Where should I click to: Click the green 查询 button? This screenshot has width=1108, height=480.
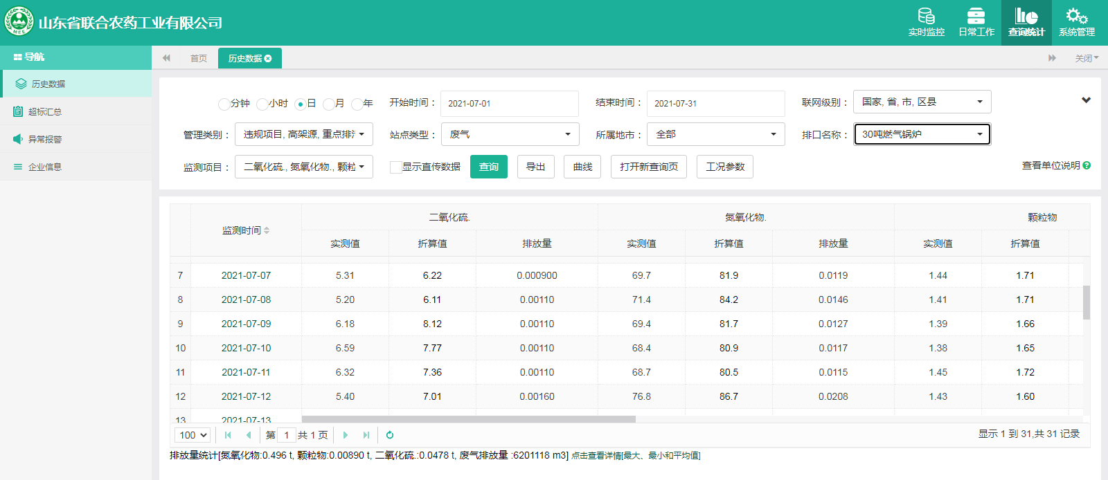[x=488, y=167]
